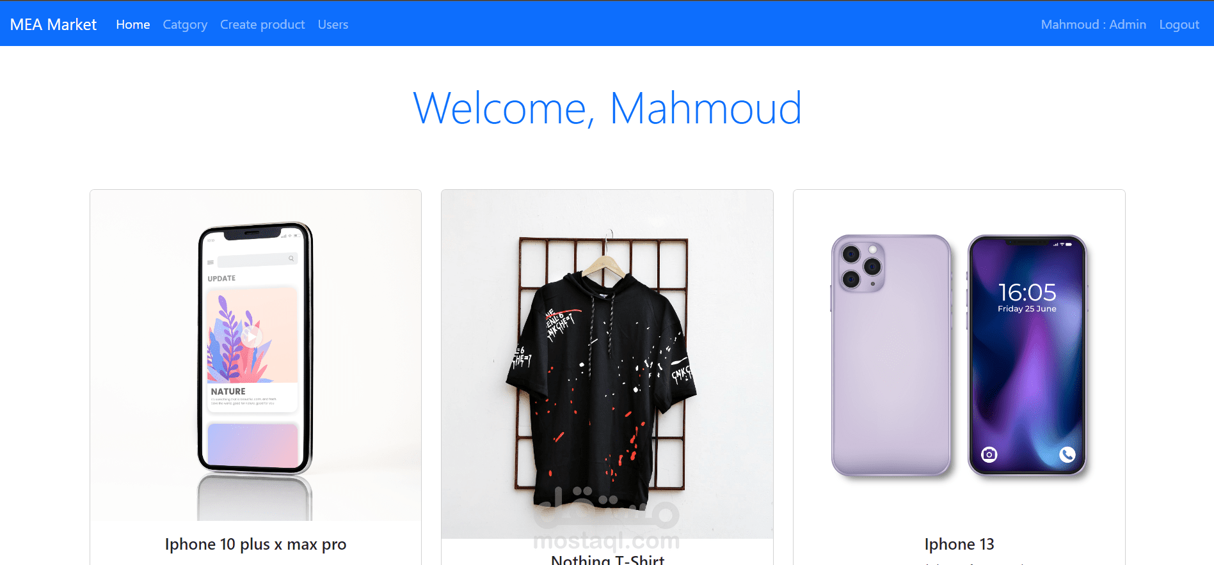1214x565 pixels.
Task: Open the Iphone 10 plus product image
Action: (x=255, y=355)
